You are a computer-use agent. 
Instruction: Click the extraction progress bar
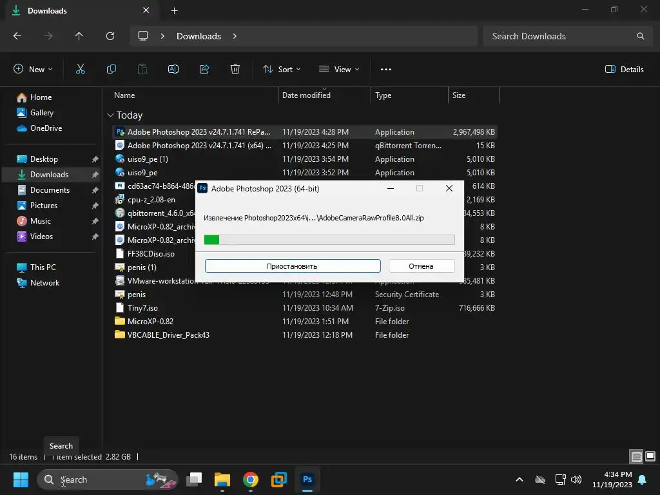[329, 240]
